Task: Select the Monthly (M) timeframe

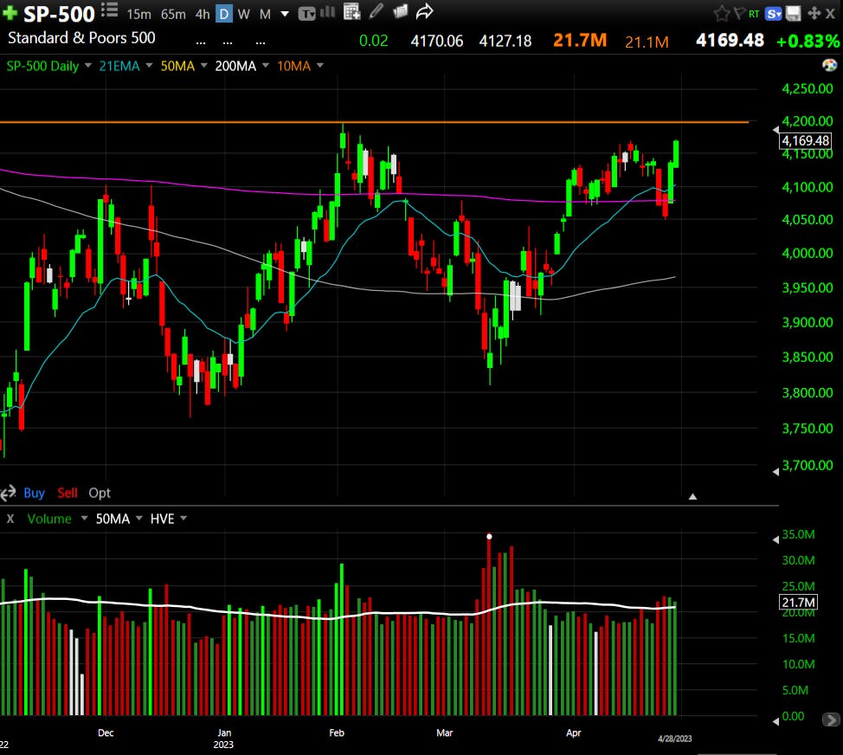Action: [265, 15]
